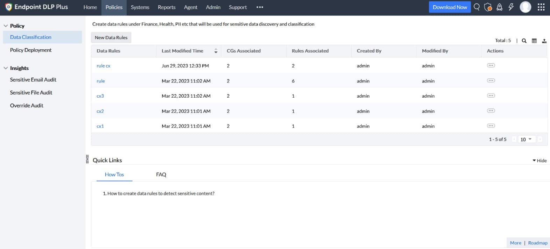Viewport: 550px width, 249px height.
Task: Open Sensitive Email Audit
Action: (x=33, y=80)
